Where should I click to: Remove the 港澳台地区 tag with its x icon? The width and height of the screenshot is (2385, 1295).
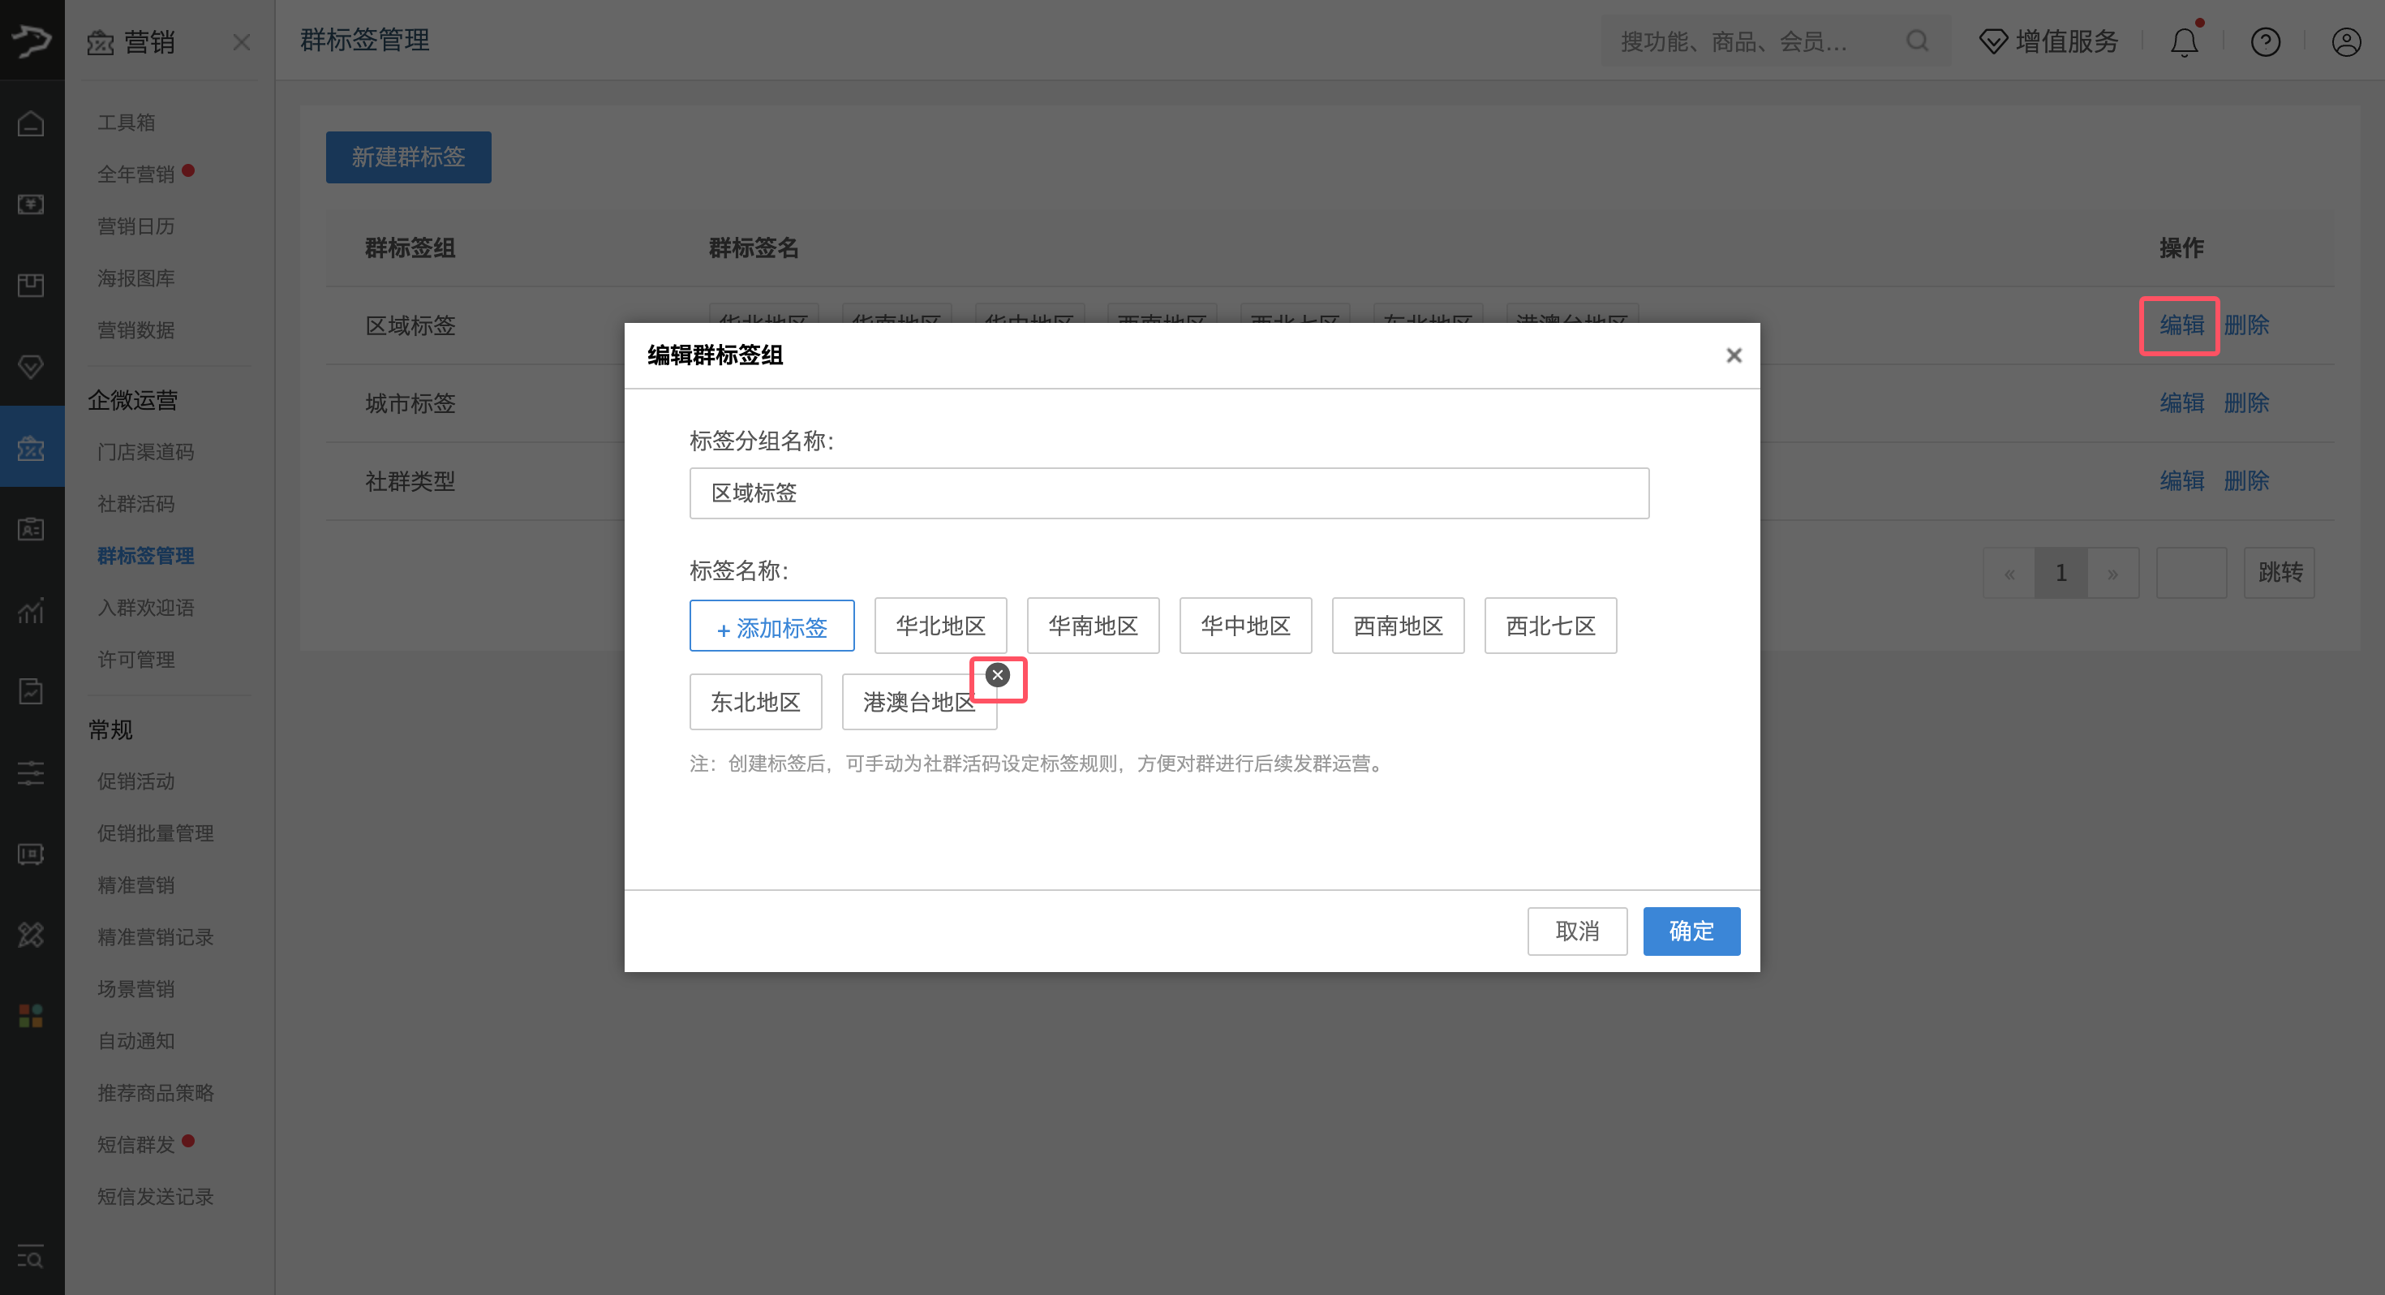pyautogui.click(x=997, y=675)
